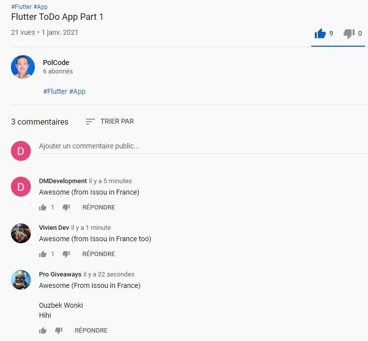Screen dimensions: 368x341
Task: Click the 'il y a 22 secondes' timestamp
Action: (x=109, y=274)
